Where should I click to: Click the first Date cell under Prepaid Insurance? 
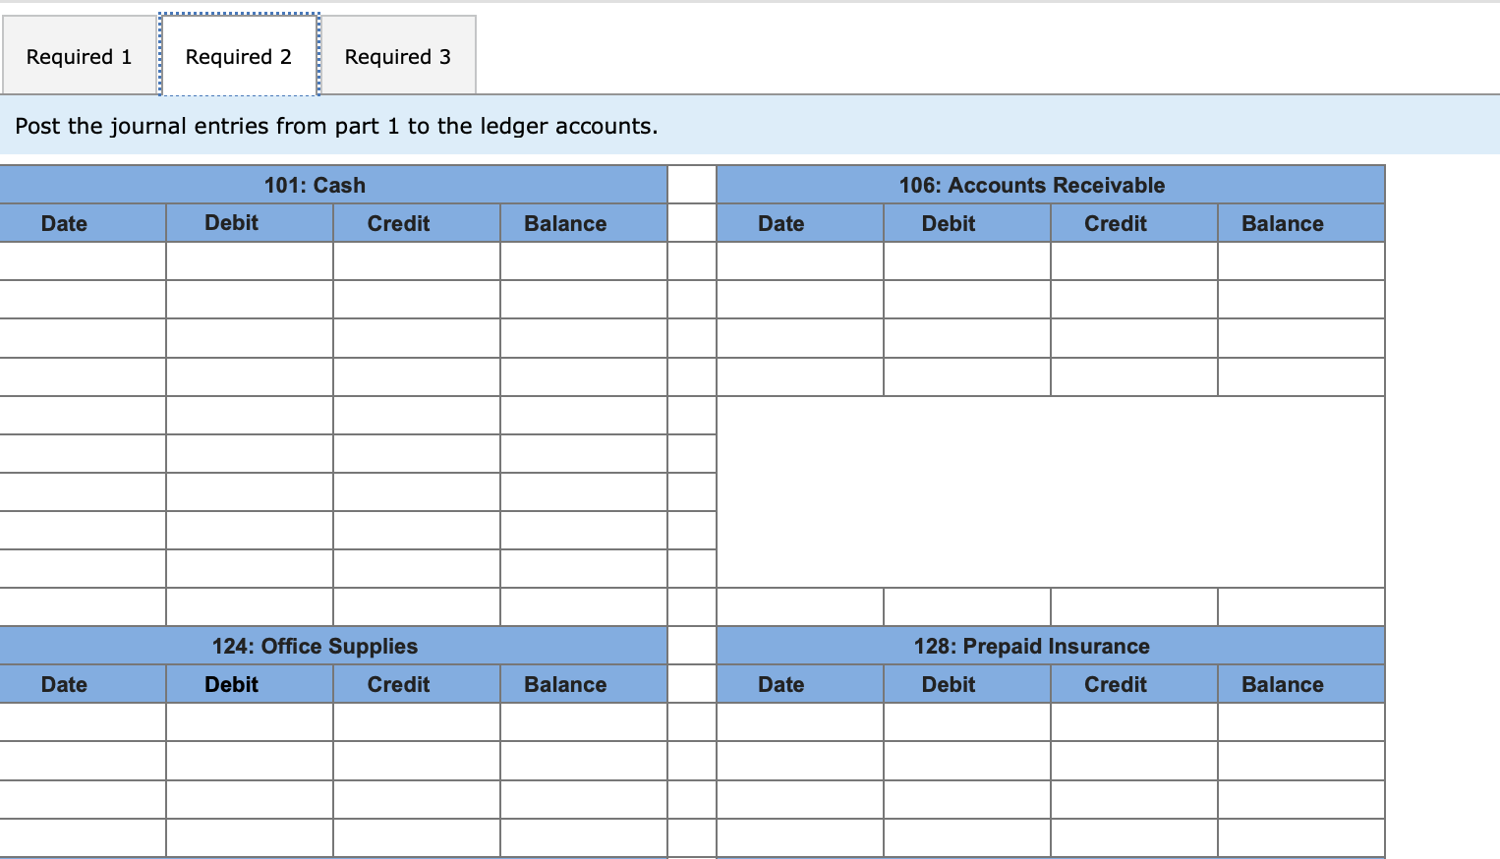pyautogui.click(x=799, y=721)
